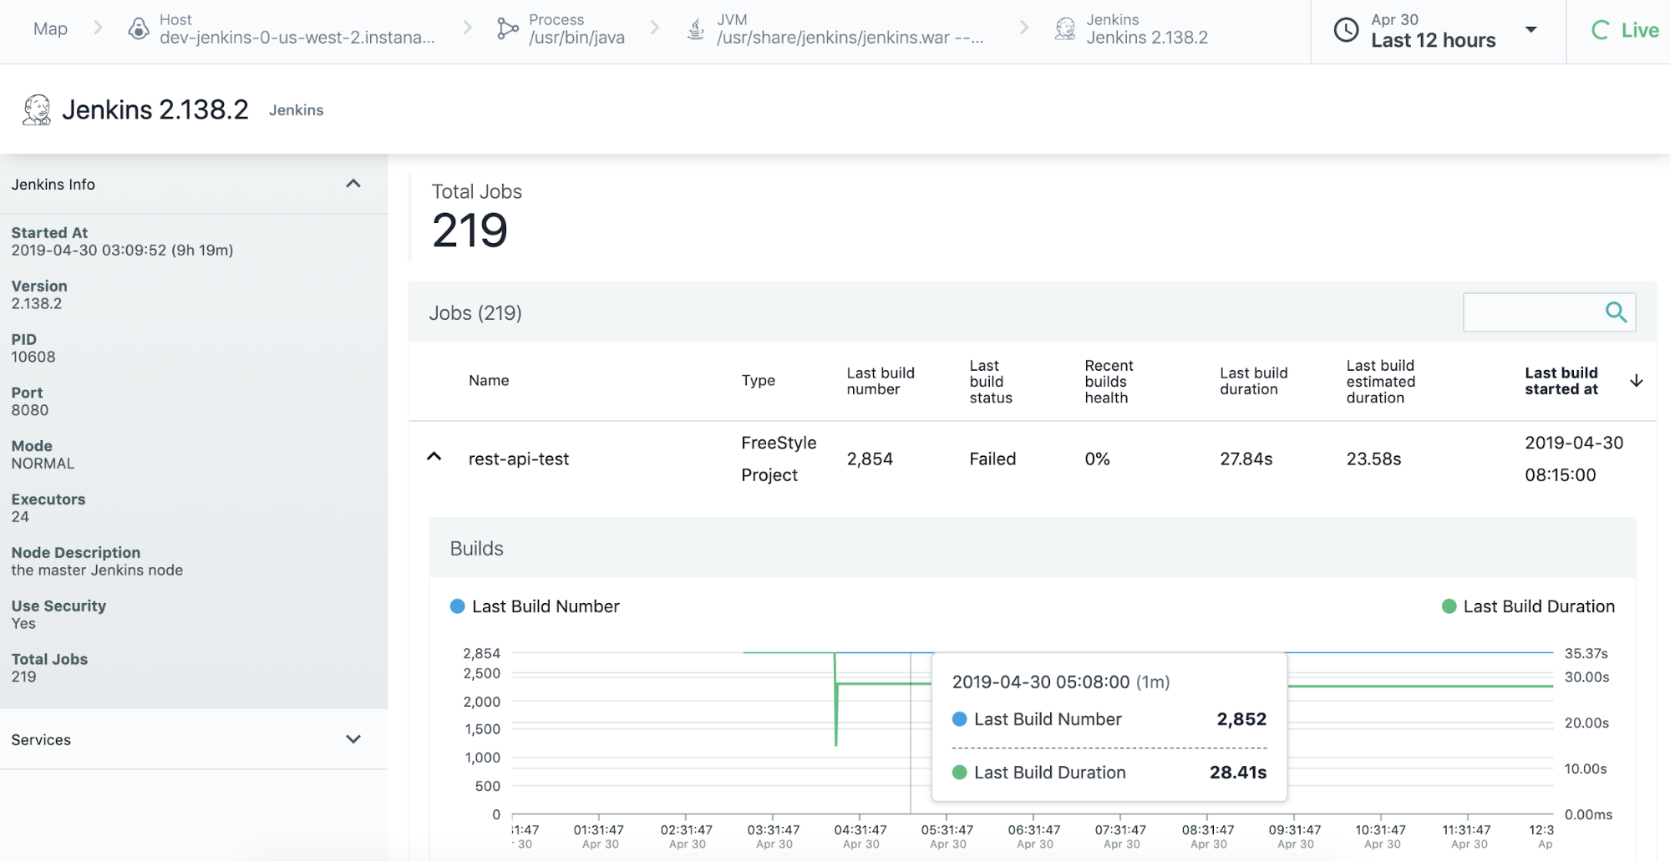
Task: Click the JVM Java breadcrumb icon
Action: pyautogui.click(x=695, y=29)
